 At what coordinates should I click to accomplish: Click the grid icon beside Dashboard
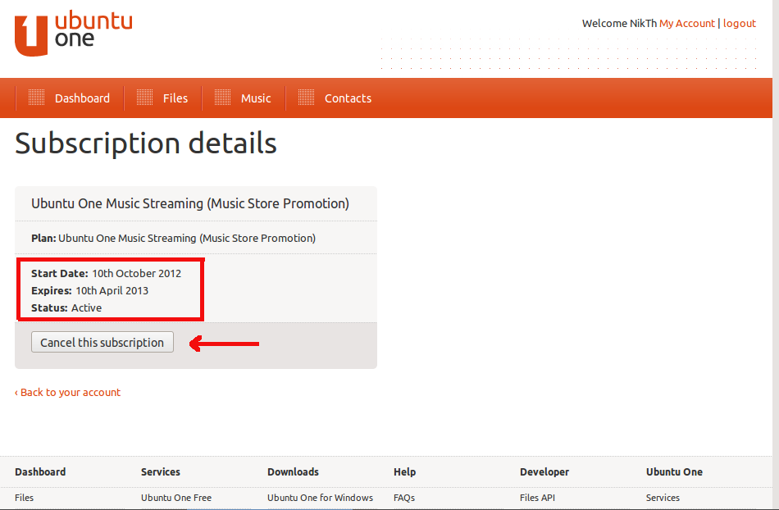click(x=36, y=98)
